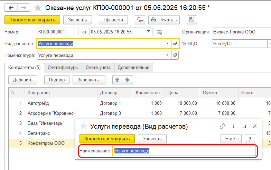Copy link using the chain icon in dialog
The image size is (271, 170).
pos(222,126)
